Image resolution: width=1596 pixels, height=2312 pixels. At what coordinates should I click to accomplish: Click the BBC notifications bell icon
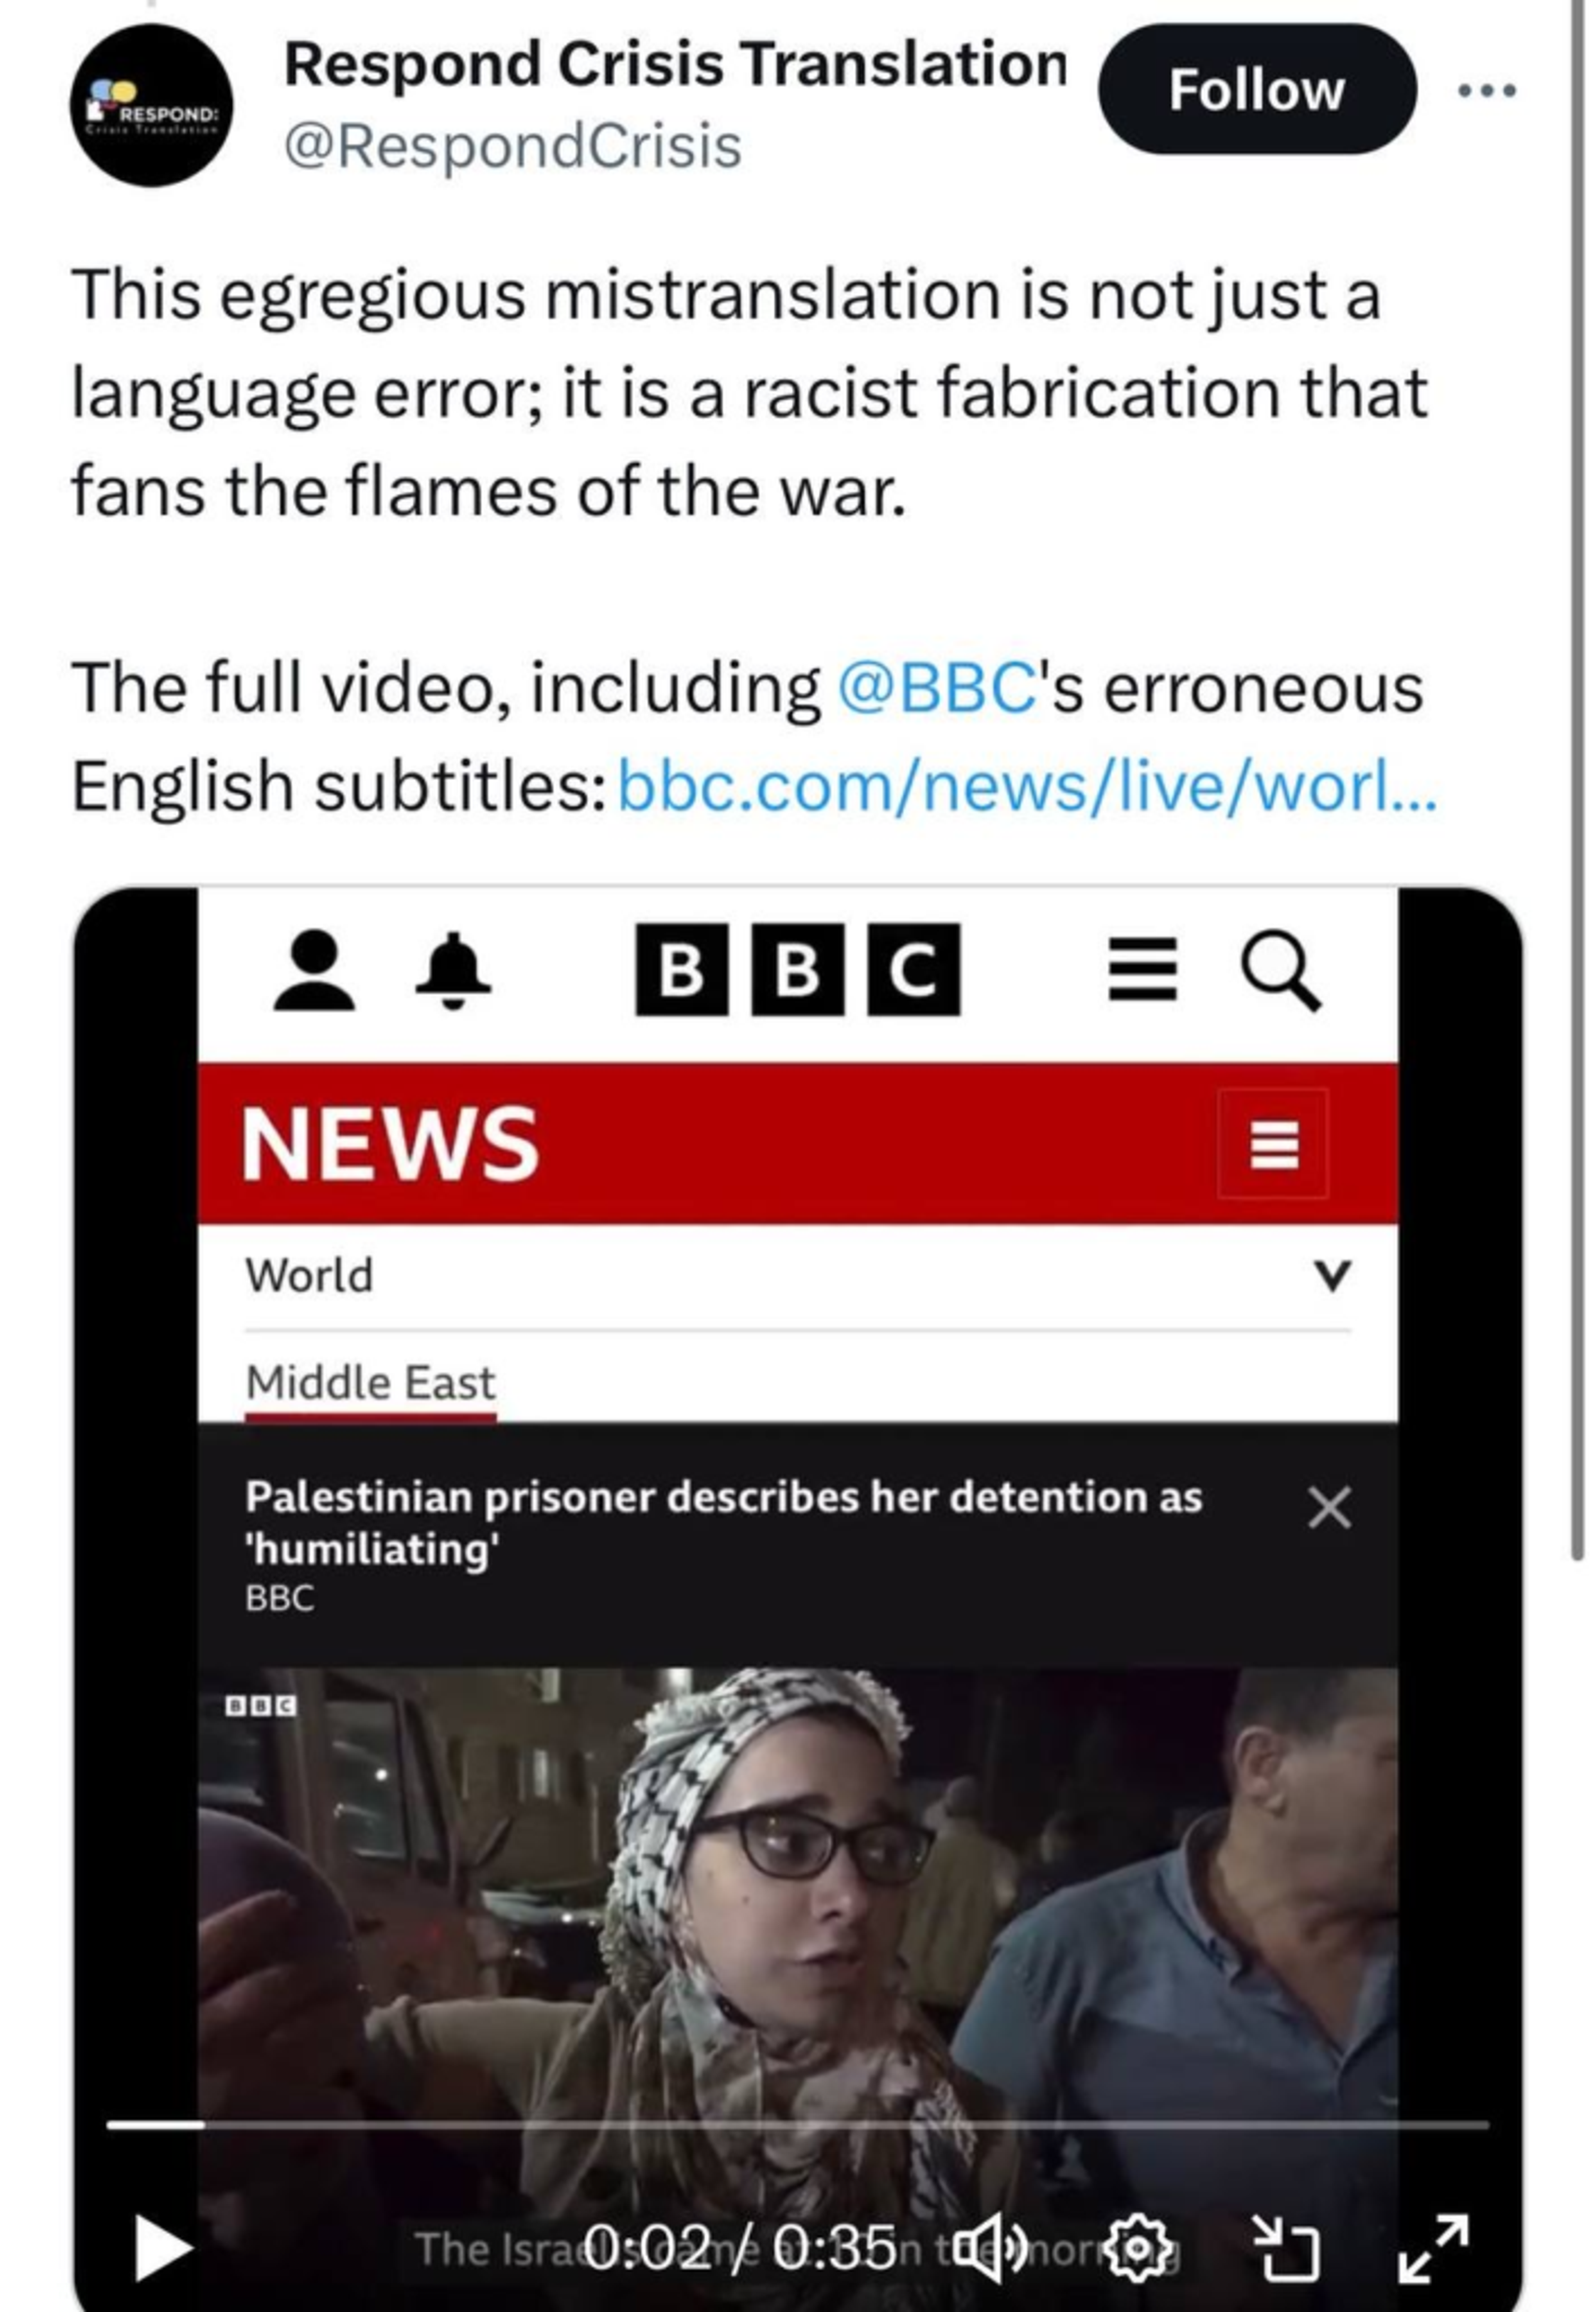point(453,970)
